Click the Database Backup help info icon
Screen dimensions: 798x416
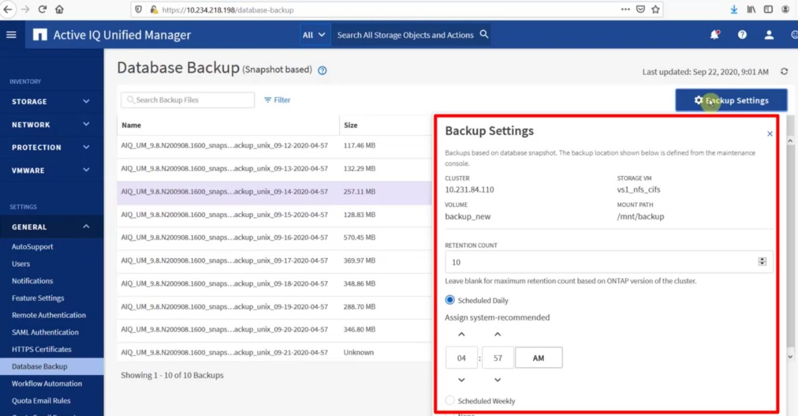(x=322, y=70)
